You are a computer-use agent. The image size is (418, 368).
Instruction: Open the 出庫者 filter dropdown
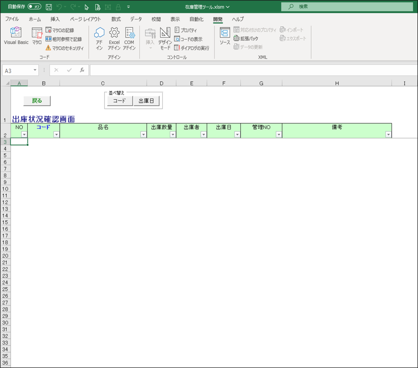[x=203, y=135]
